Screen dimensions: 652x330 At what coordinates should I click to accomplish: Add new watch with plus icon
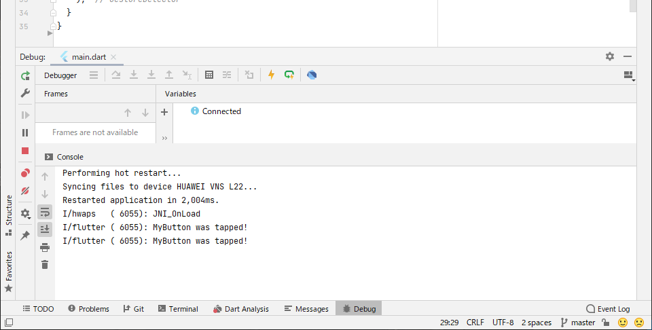tap(164, 112)
